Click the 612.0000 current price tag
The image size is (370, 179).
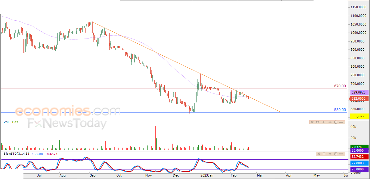(x=358, y=98)
